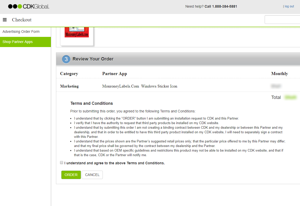Click the Terms and Conditions heading
The height and width of the screenshot is (206, 300).
(x=92, y=104)
